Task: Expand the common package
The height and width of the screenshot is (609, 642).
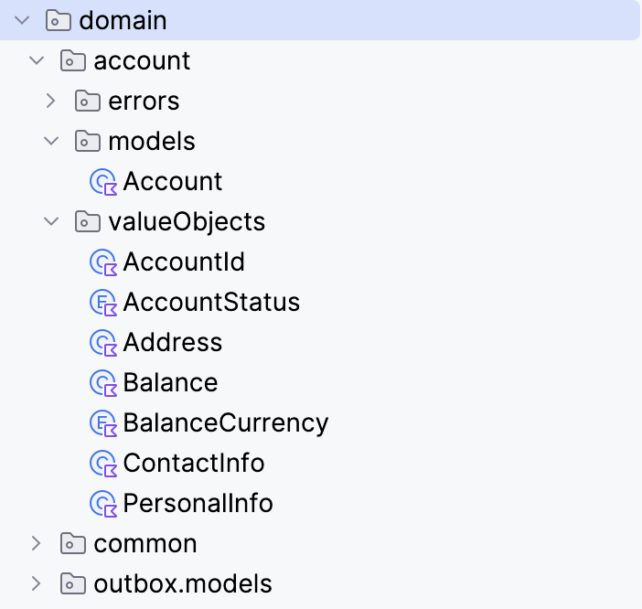Action: [x=37, y=543]
